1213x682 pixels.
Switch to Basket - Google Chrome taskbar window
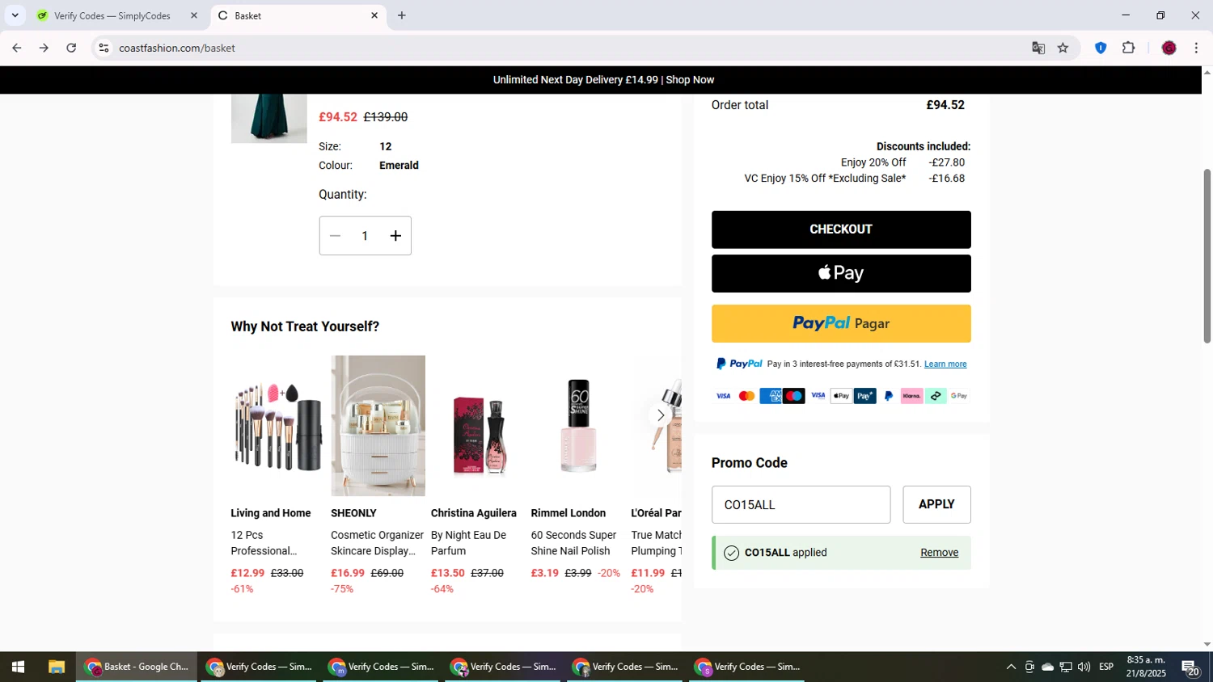137,667
